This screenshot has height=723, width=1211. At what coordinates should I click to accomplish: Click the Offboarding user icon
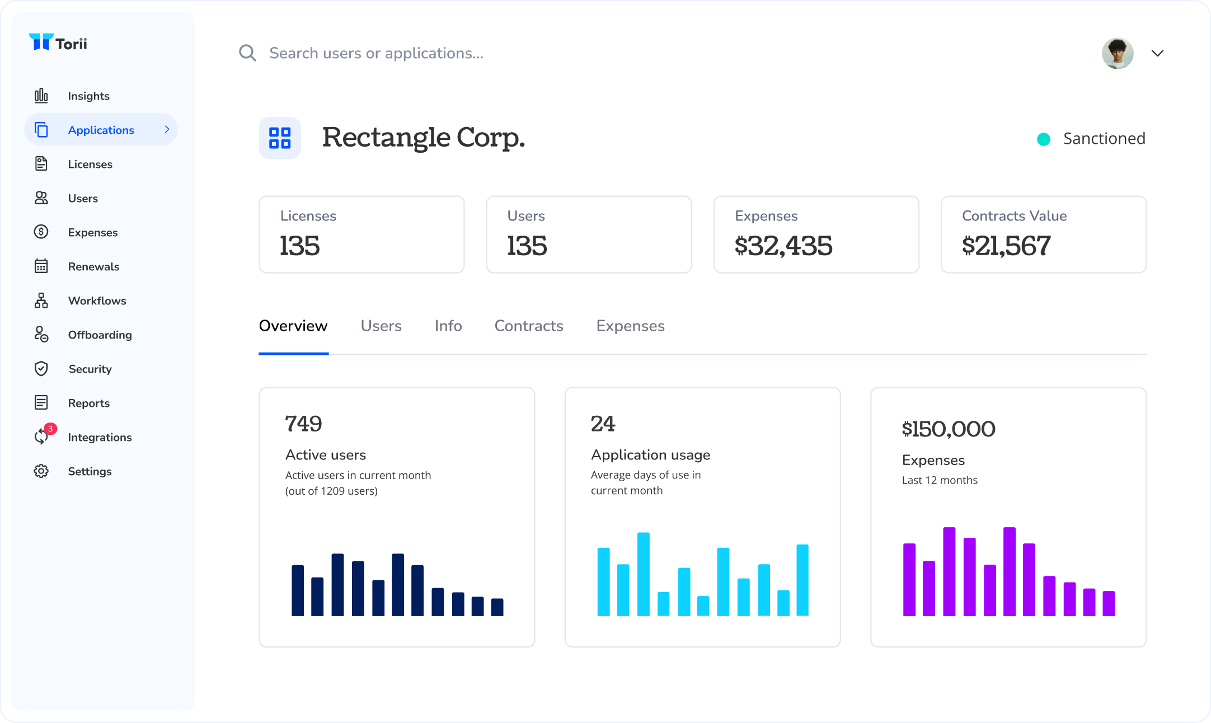41,335
